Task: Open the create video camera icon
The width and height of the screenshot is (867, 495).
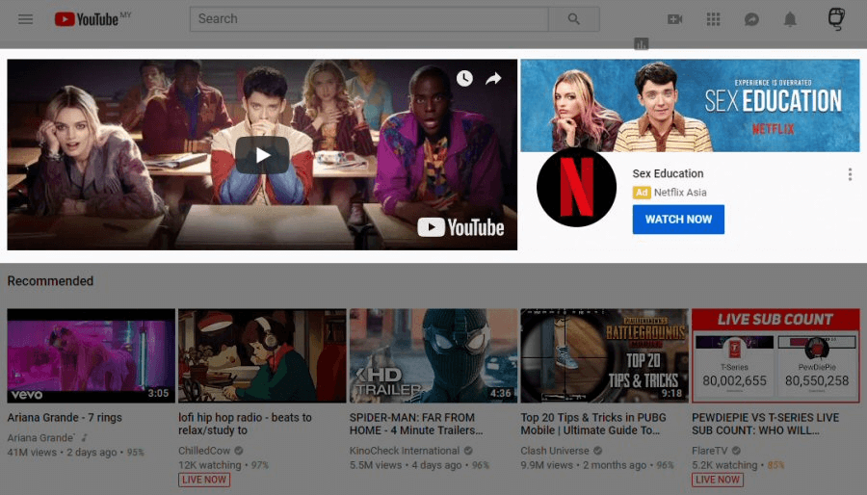Action: (x=674, y=19)
